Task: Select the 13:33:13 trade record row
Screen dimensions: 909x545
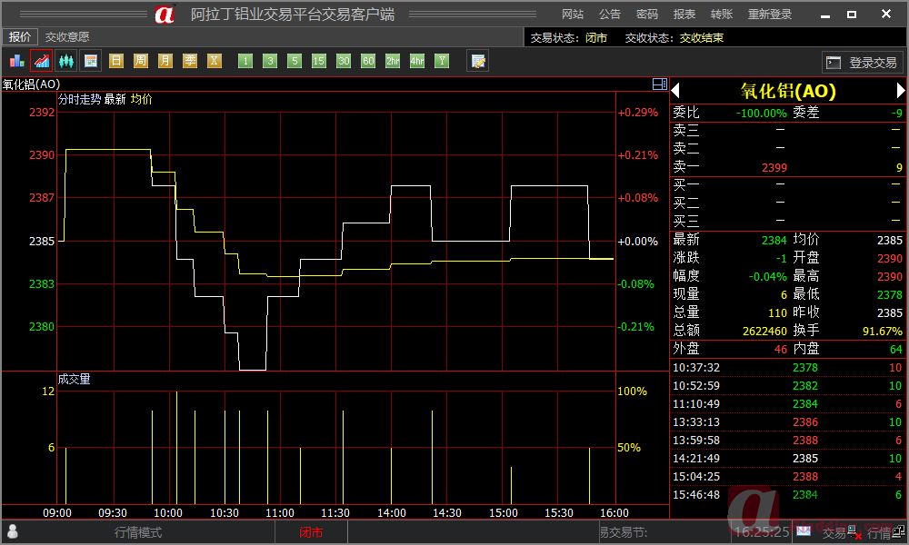Action: pyautogui.click(x=787, y=421)
